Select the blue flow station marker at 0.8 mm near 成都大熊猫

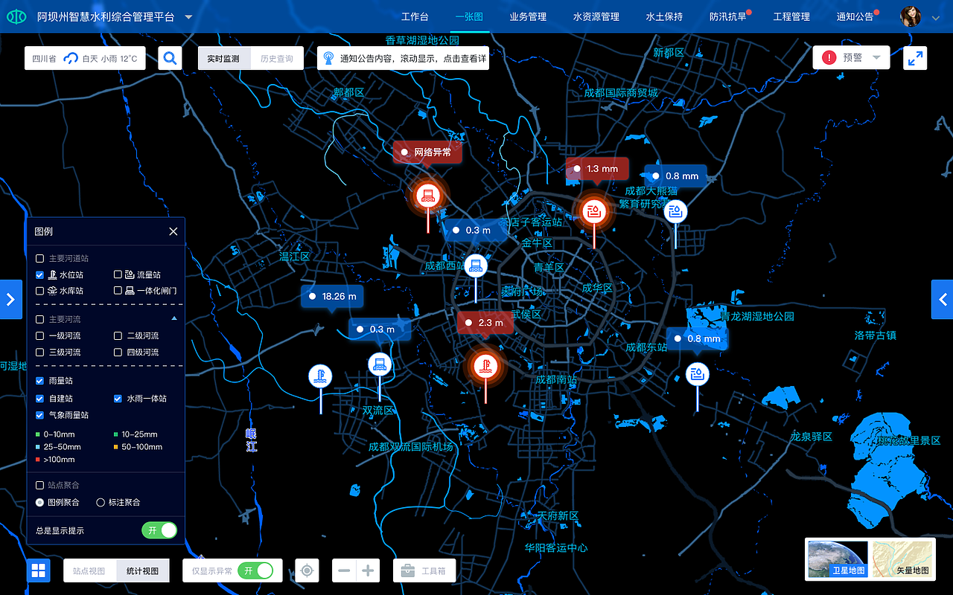tap(675, 212)
